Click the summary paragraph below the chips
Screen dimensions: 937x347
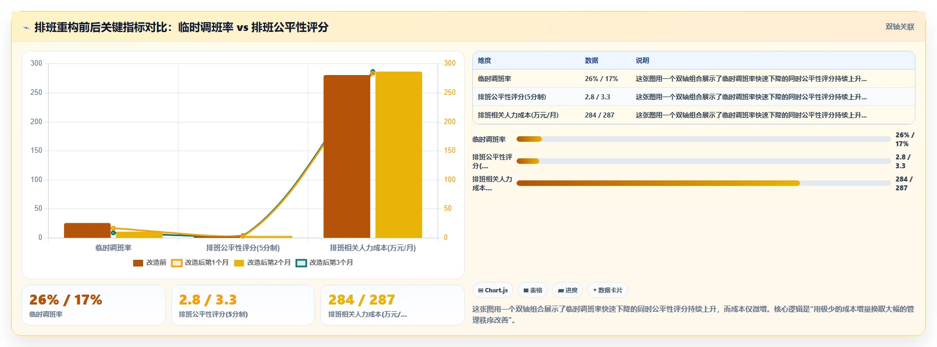693,314
